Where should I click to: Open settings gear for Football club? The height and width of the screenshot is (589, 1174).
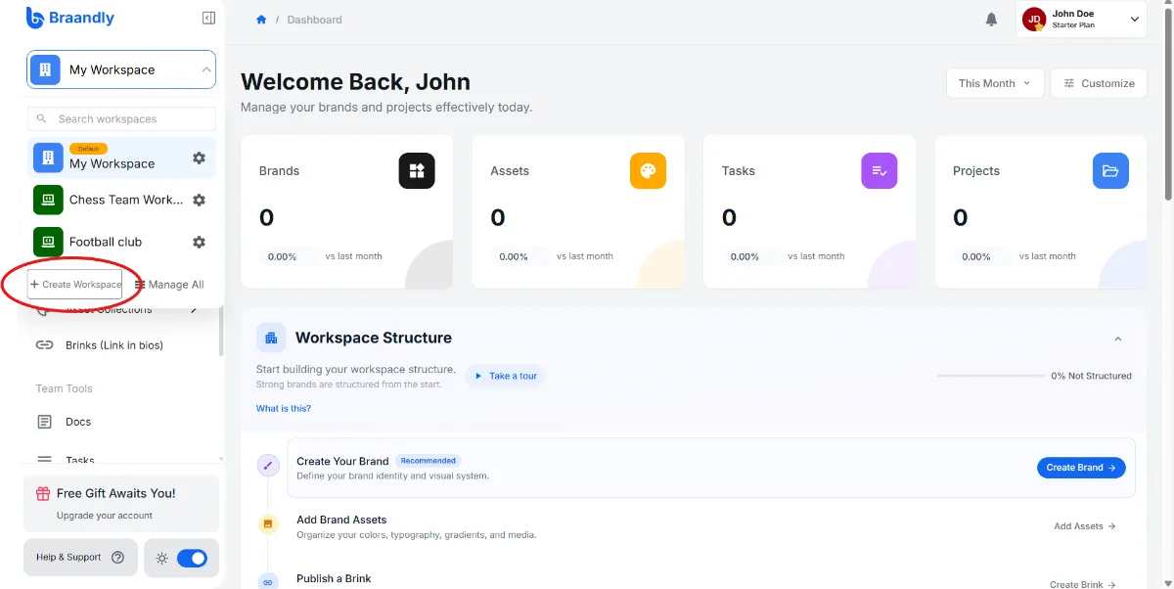coord(199,242)
